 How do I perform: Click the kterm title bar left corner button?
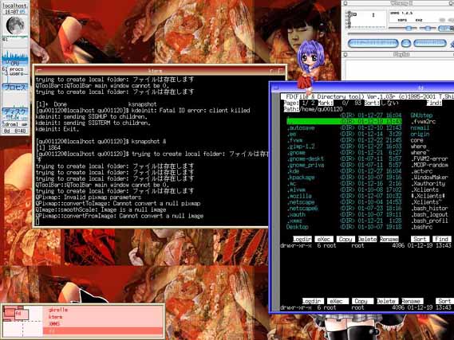(39, 71)
